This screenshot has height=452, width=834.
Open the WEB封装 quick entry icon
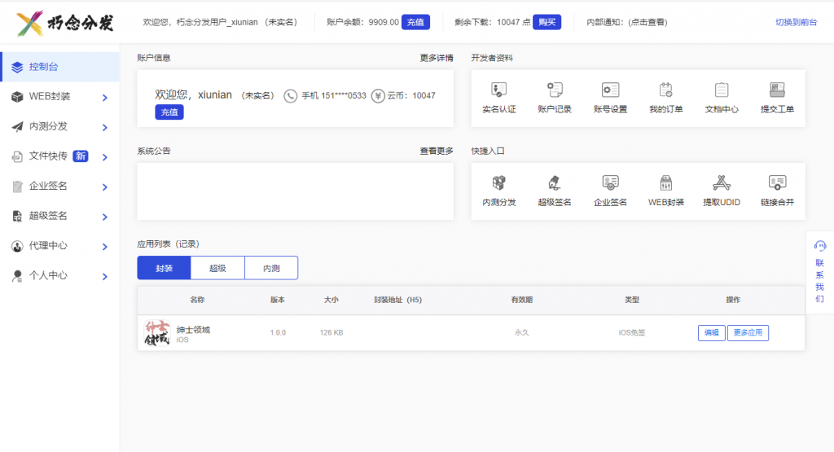pyautogui.click(x=666, y=183)
